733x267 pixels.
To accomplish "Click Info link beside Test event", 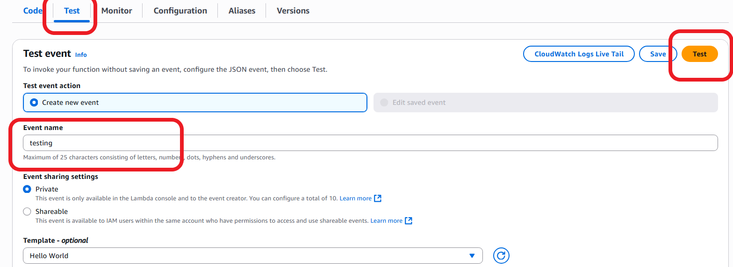I will pos(81,55).
